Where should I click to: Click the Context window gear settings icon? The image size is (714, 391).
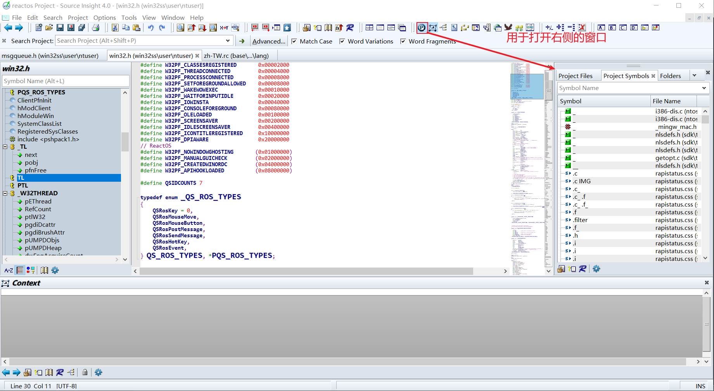point(99,372)
